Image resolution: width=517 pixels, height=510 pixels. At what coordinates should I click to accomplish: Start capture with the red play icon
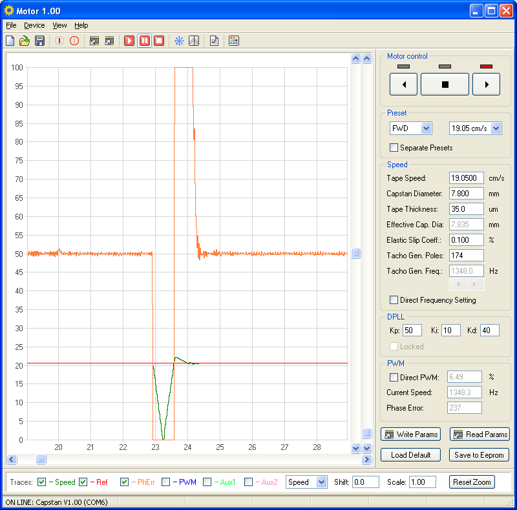129,41
